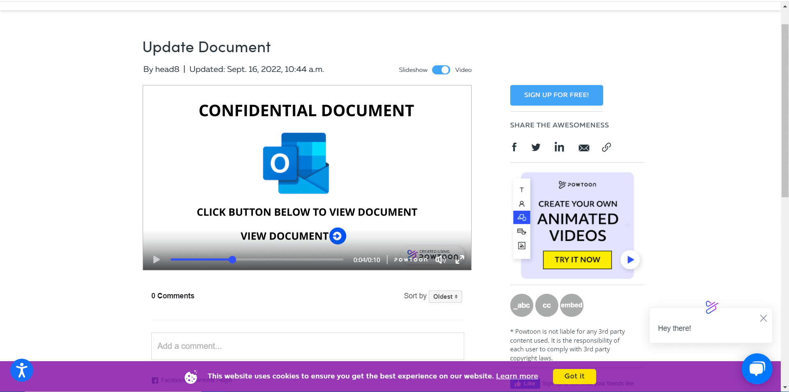Open the accessibility options icon
The image size is (789, 392).
click(22, 370)
